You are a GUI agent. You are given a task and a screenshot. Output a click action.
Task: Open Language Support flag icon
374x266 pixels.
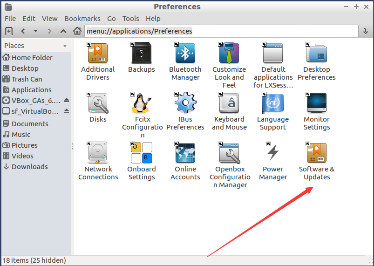273,103
